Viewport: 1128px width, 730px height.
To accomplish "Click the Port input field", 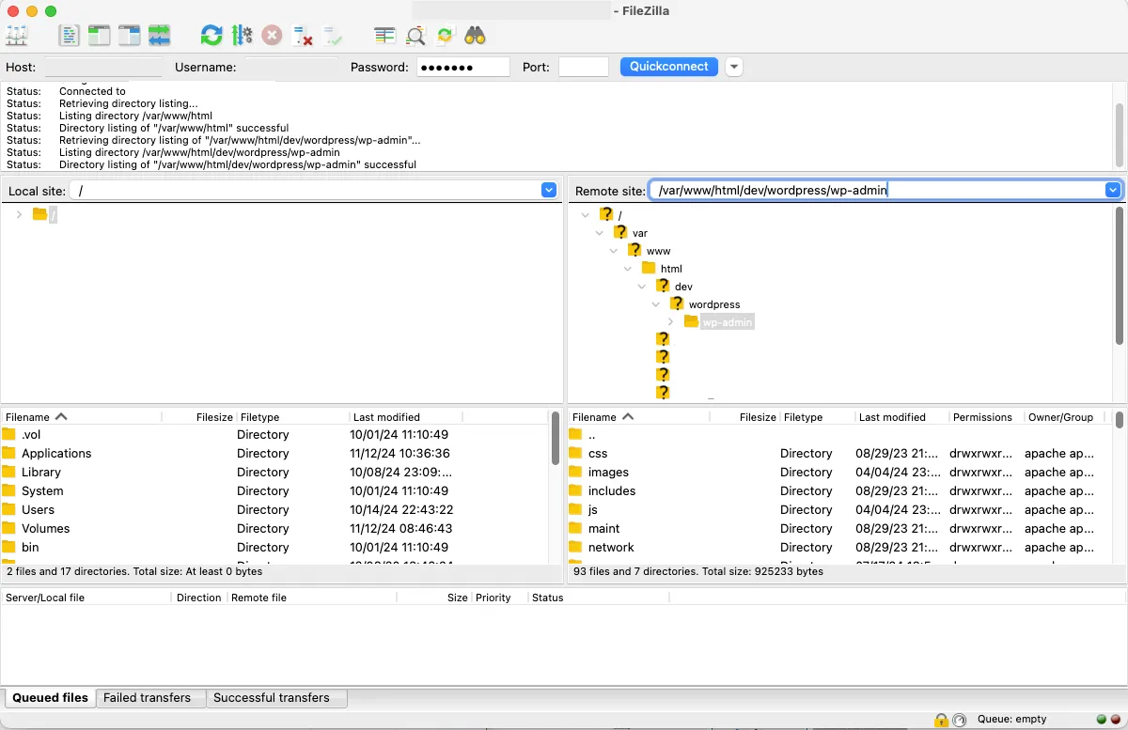I will coord(583,67).
